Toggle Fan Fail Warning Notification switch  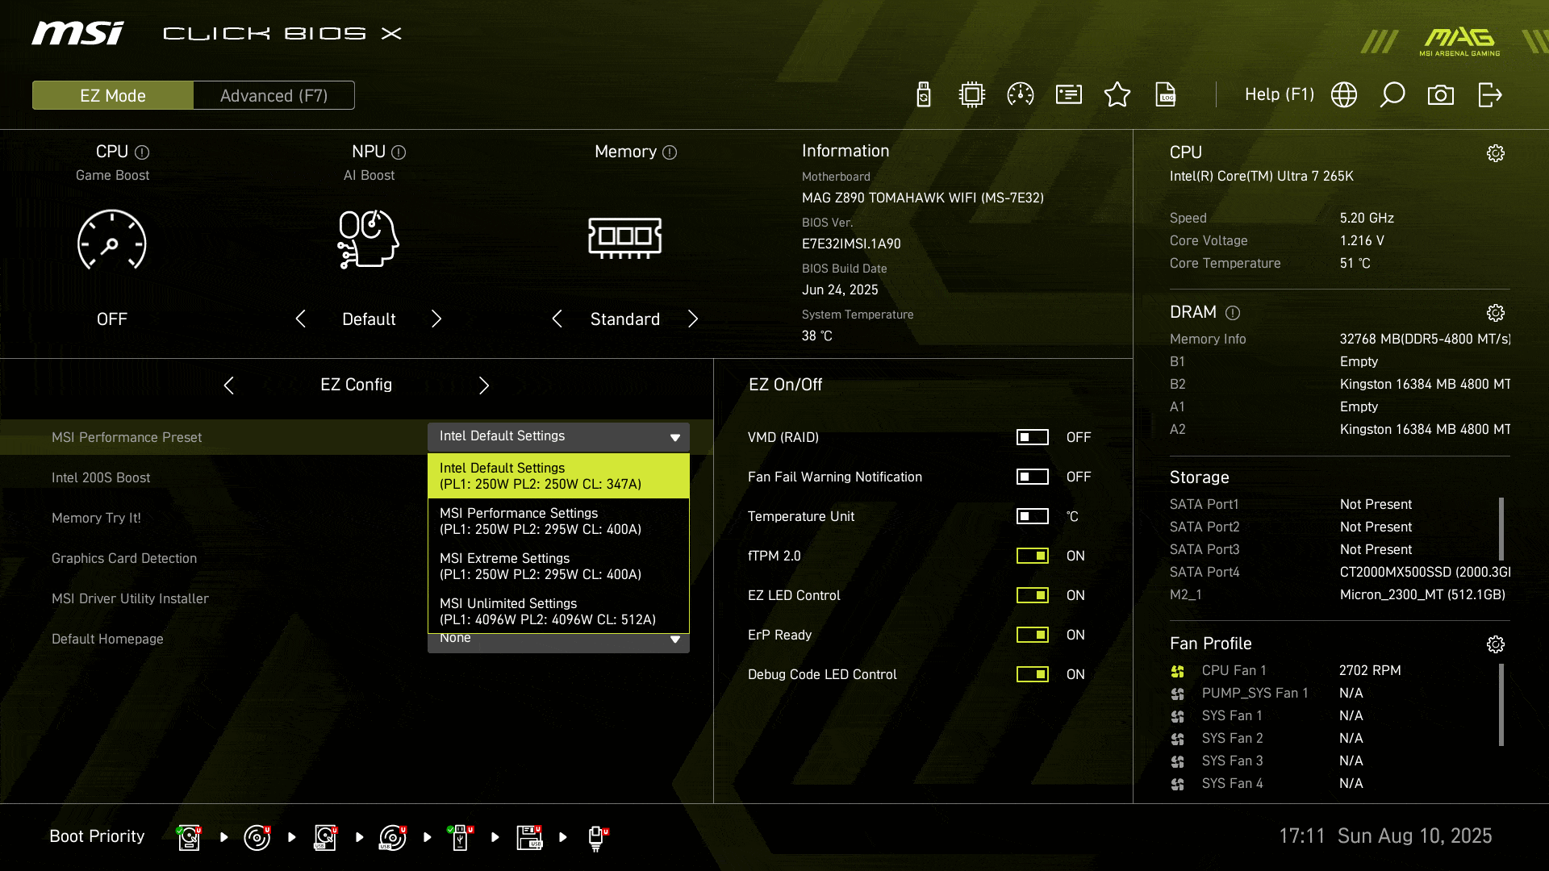click(1033, 477)
